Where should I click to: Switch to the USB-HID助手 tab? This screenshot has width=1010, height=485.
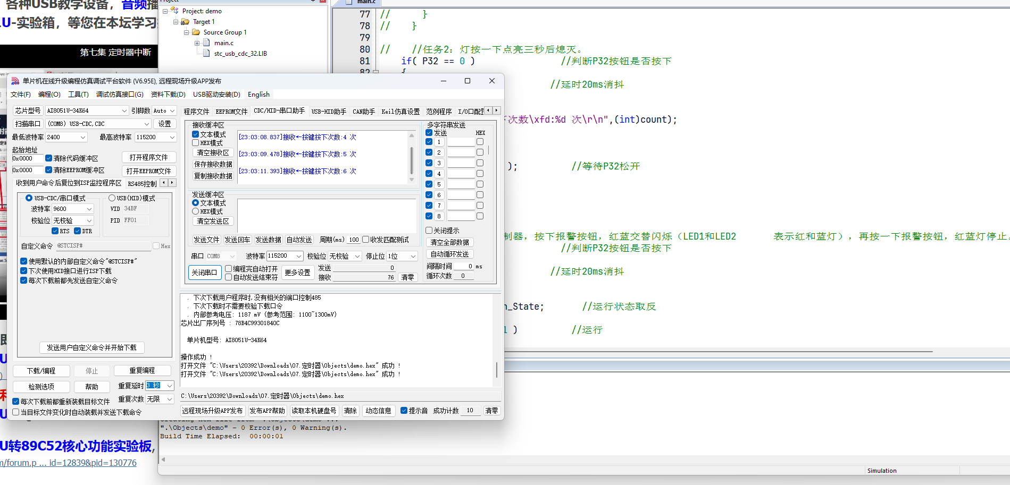[x=329, y=112]
